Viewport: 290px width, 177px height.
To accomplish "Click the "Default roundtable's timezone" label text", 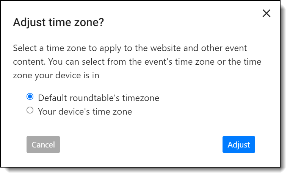I will [99, 98].
